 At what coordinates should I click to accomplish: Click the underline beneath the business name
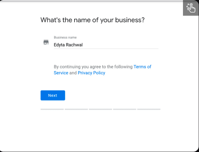106,49
